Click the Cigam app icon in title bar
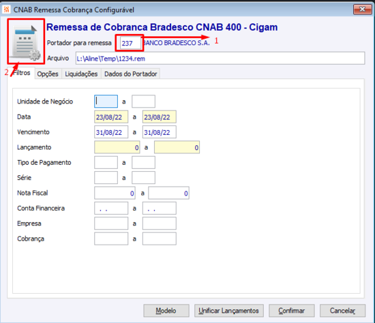Viewport: 375px width, 323px height. click(6, 10)
